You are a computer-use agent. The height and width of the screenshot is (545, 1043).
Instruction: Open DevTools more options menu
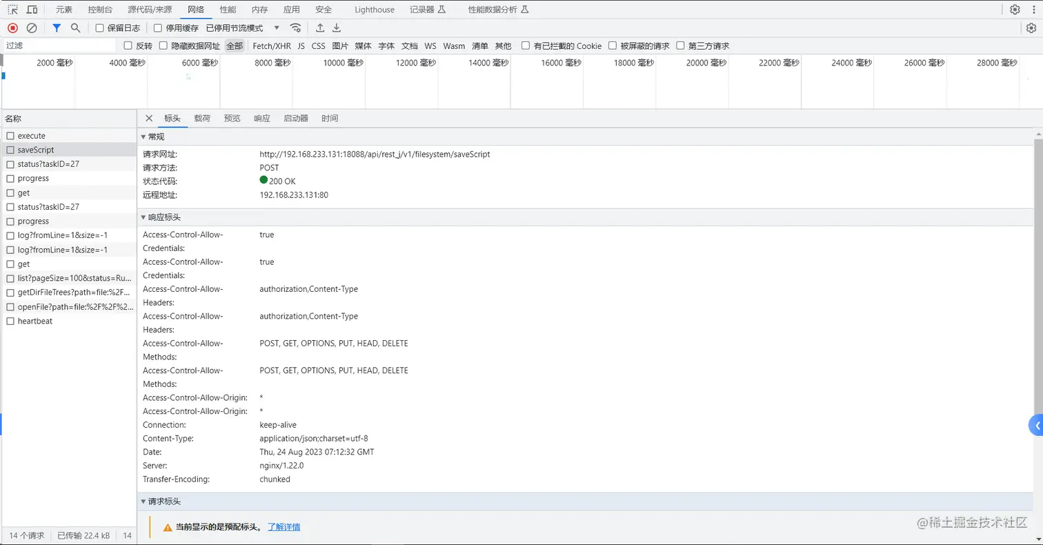[x=1033, y=10]
